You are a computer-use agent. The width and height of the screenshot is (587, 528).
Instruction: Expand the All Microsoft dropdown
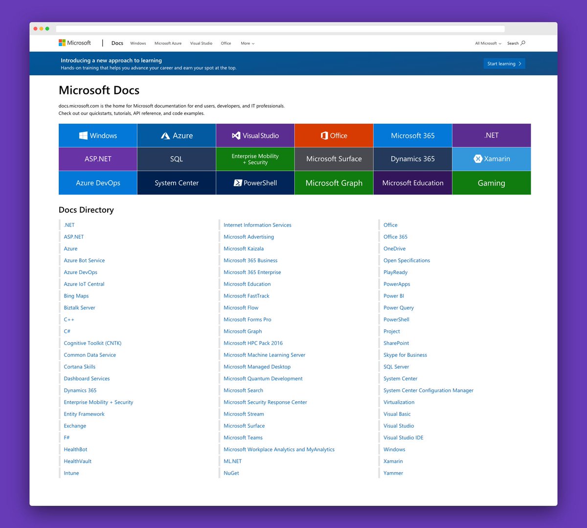(x=488, y=44)
